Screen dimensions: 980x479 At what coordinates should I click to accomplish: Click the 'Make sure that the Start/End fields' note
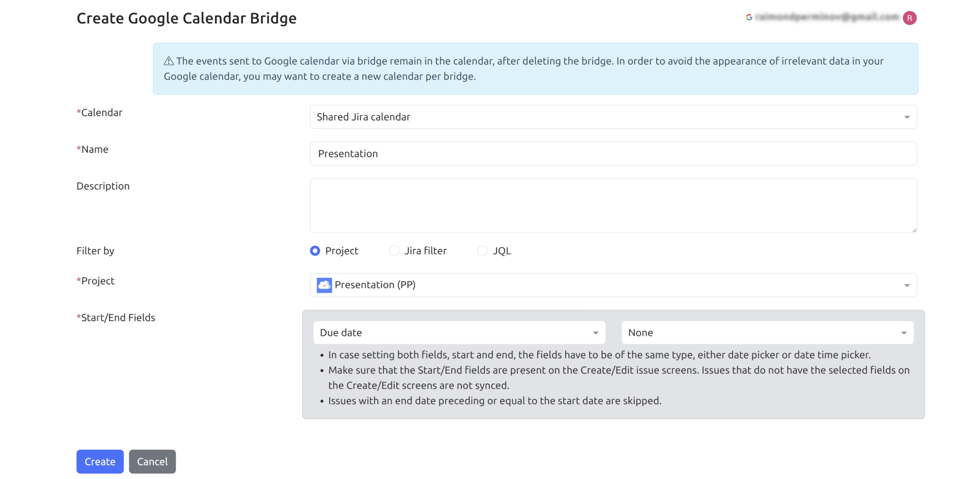619,378
